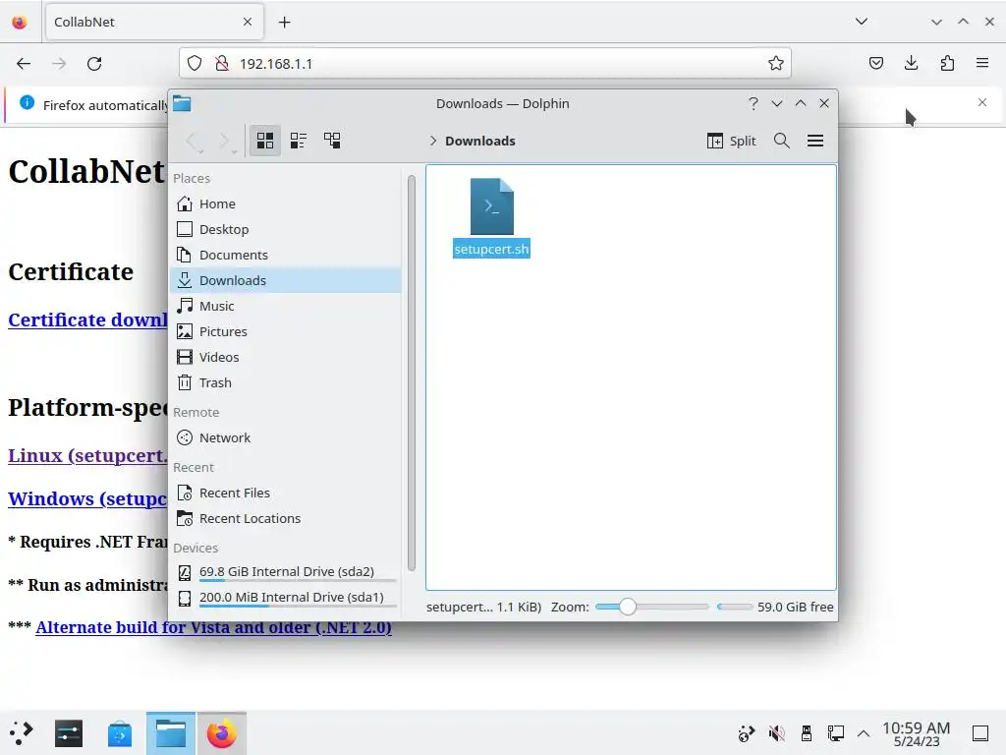The height and width of the screenshot is (755, 1006).
Task: Open Documents in the Places panel
Action: [286, 255]
